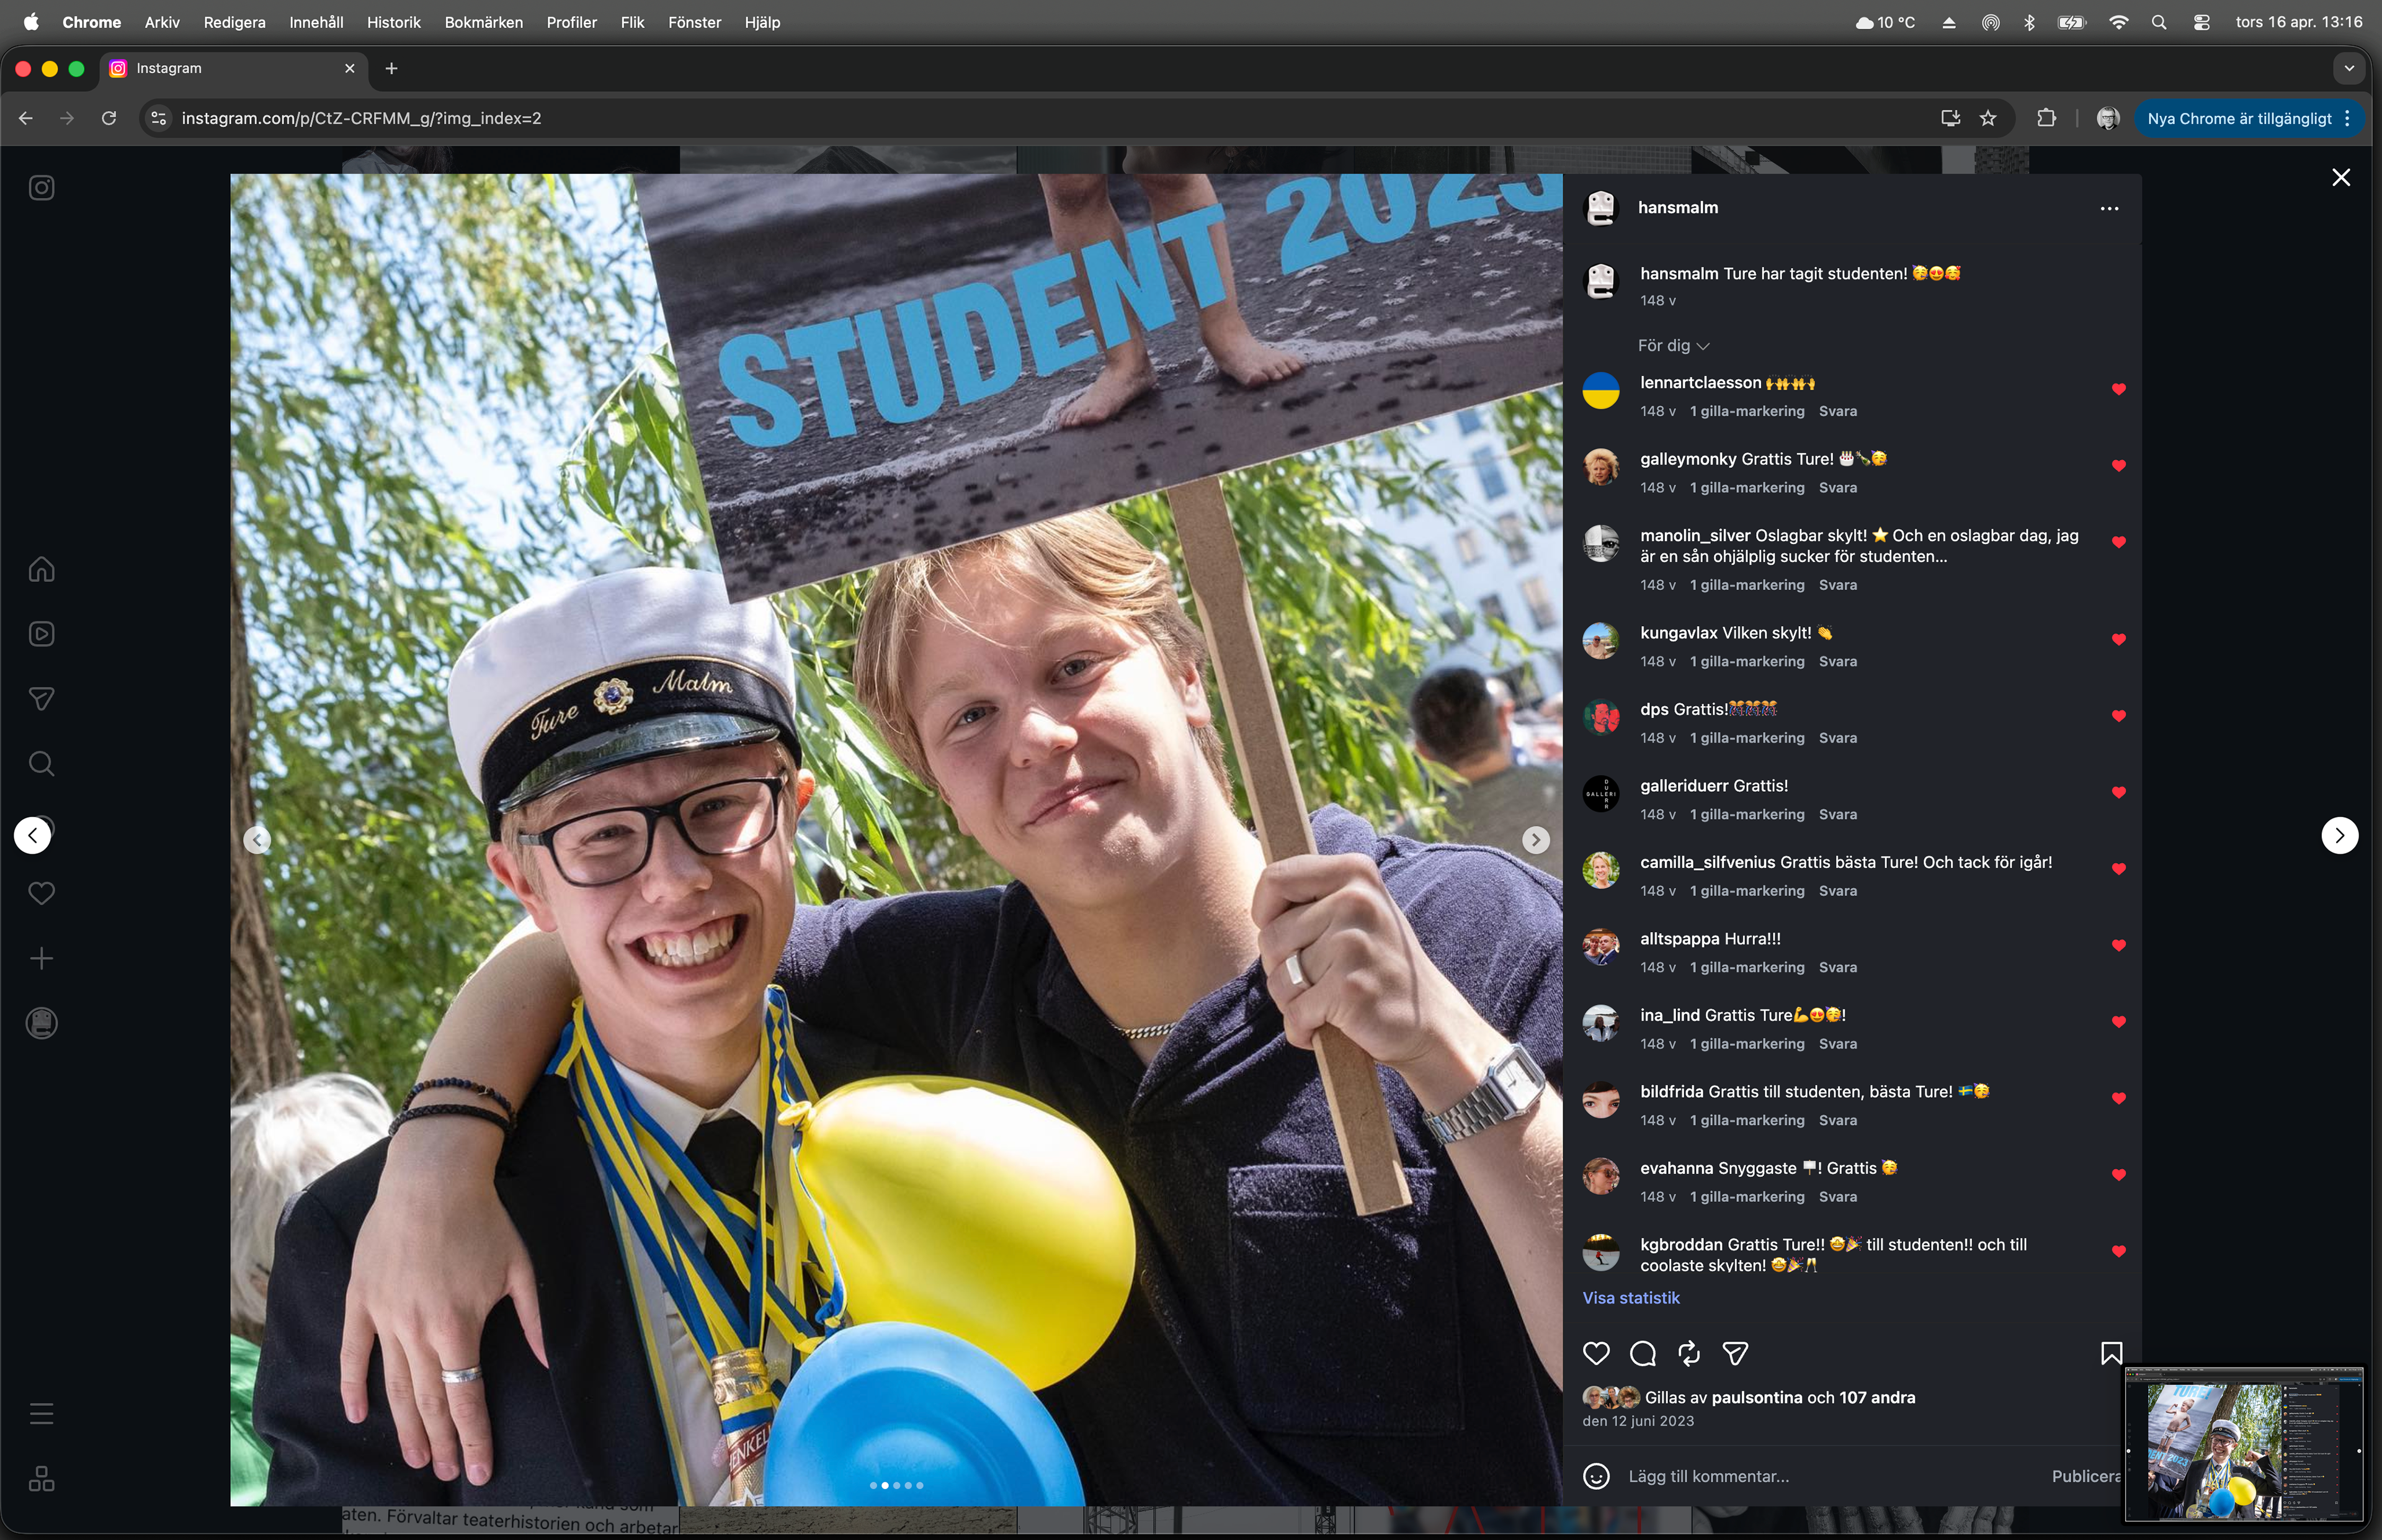This screenshot has width=2382, height=1540.
Task: Click the repost icon under the post
Action: (1688, 1353)
